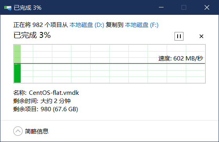Click the file name CentOS-flat.vmdk
Screen dimensions: 219x142
point(54,93)
